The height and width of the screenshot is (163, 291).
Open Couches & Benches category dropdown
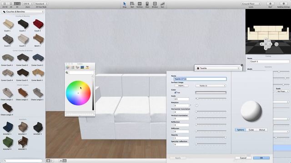[23, 12]
